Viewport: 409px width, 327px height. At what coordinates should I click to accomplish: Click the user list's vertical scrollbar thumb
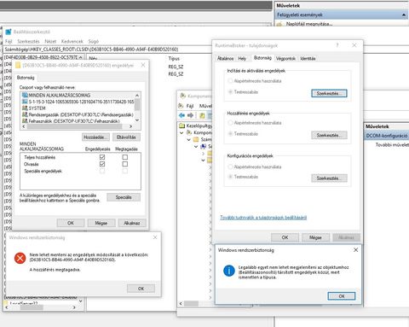pos(137,105)
